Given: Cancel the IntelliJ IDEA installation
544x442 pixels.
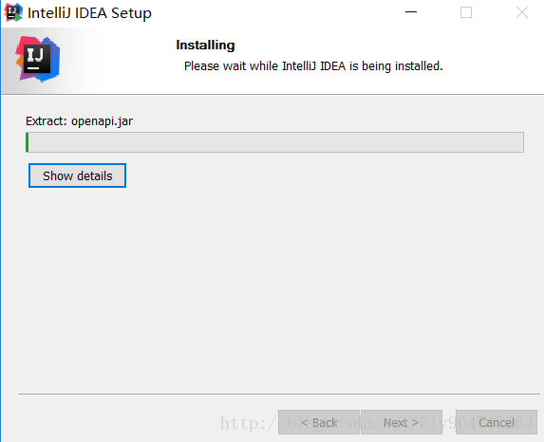Looking at the screenshot, I should pos(497,422).
